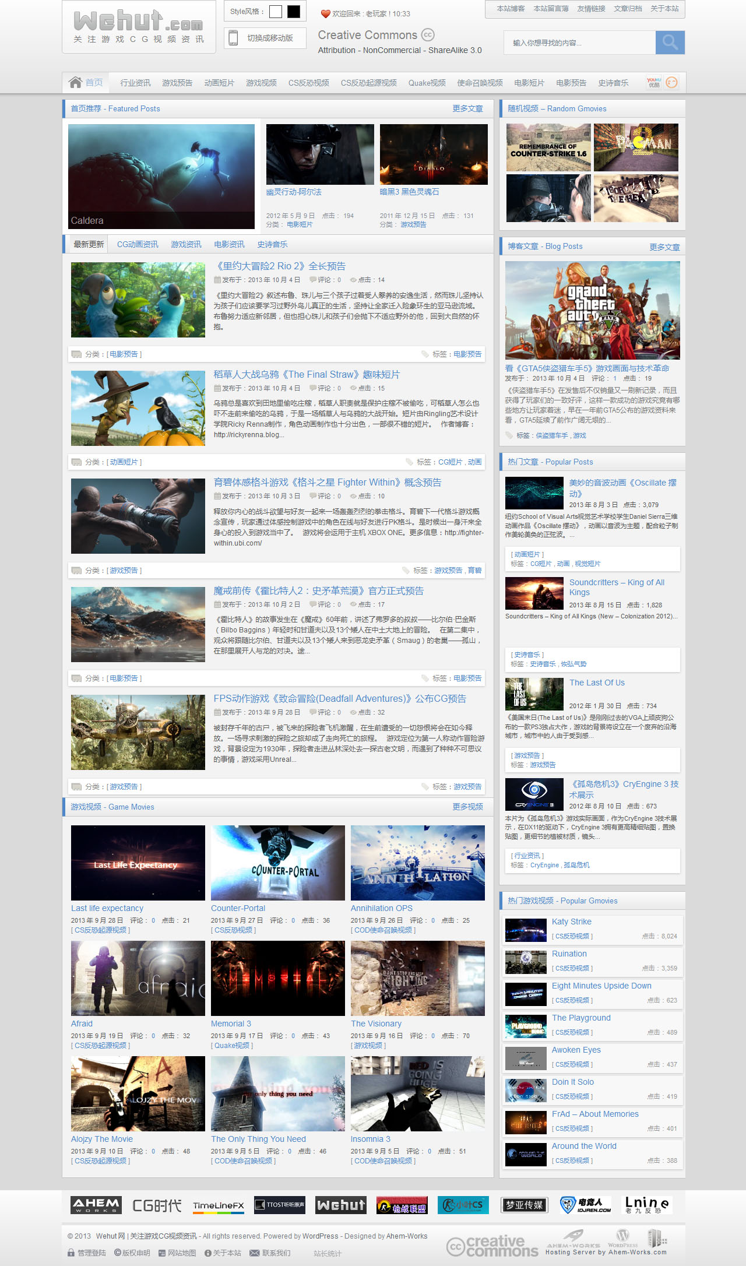Viewport: 746px width, 1266px height.
Task: Select the white style swatch
Action: pos(276,11)
